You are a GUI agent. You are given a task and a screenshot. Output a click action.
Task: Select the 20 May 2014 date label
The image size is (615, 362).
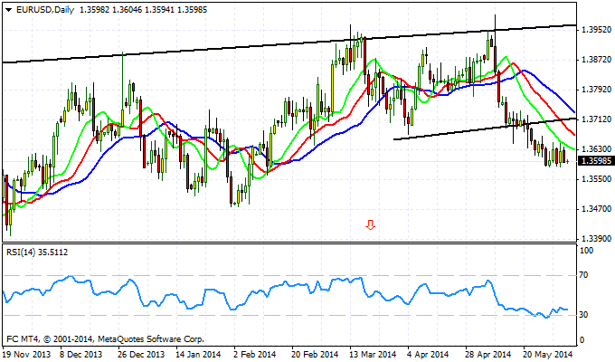point(548,354)
